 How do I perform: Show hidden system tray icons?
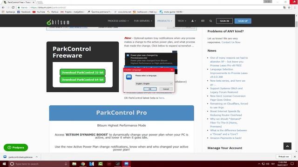(x=259, y=164)
